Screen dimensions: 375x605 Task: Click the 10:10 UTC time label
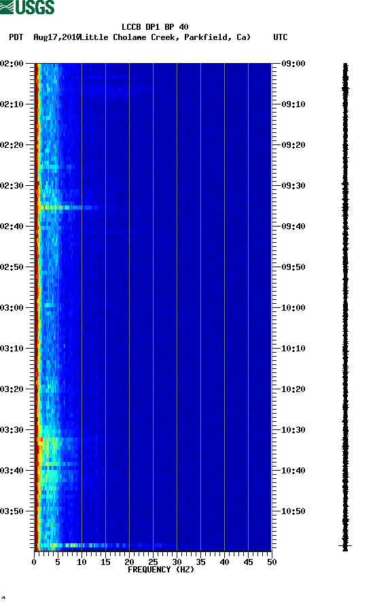293,349
